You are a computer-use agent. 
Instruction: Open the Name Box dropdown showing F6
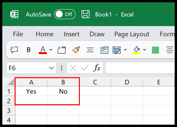[x=51, y=68]
